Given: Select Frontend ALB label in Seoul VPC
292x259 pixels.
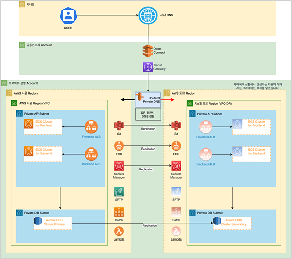Looking at the screenshot, I should [92, 137].
